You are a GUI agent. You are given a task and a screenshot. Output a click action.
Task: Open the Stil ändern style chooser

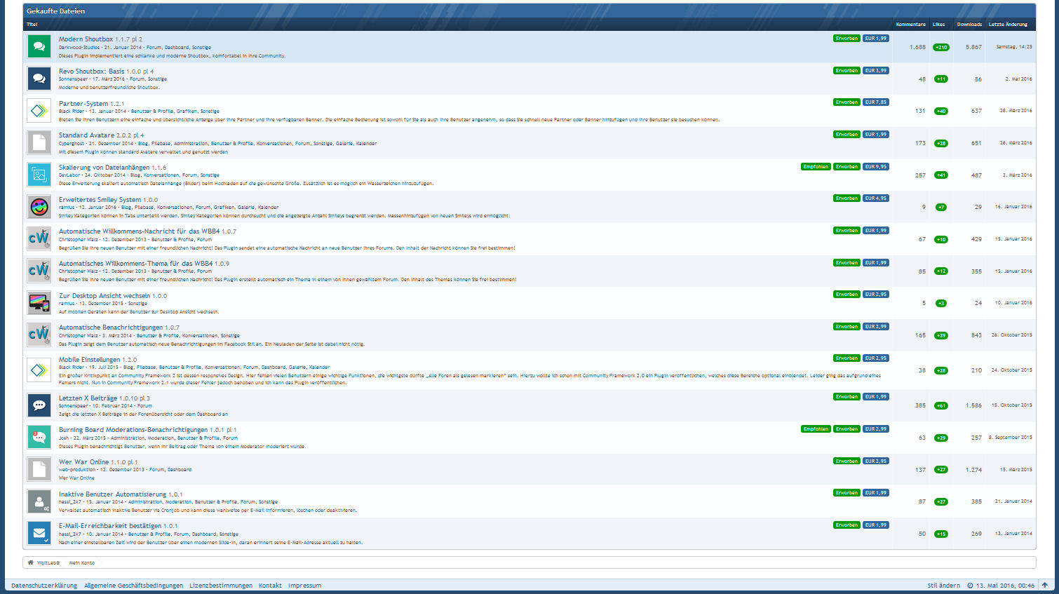pos(943,586)
